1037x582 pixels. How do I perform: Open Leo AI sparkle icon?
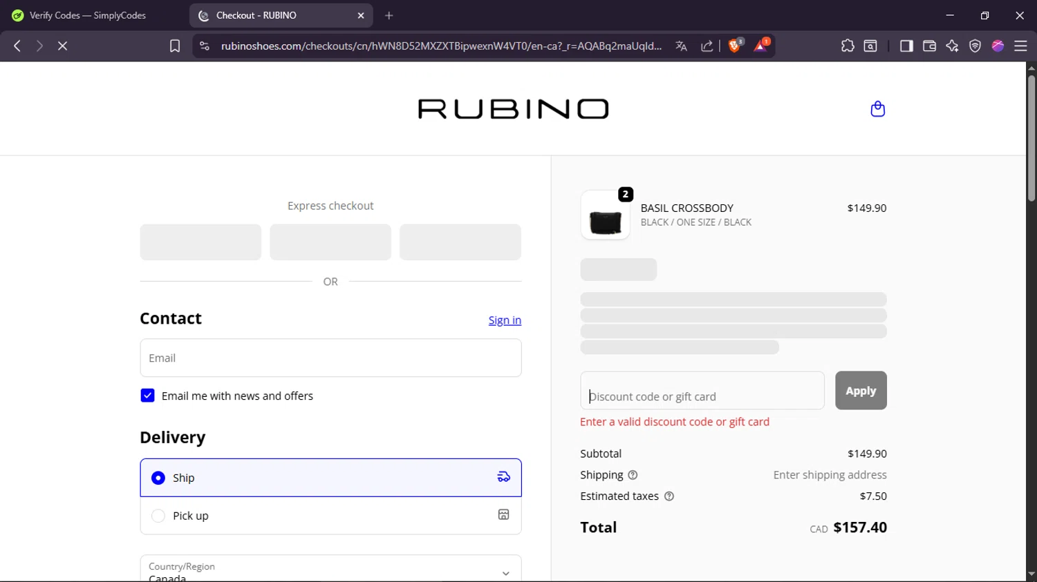pos(952,46)
